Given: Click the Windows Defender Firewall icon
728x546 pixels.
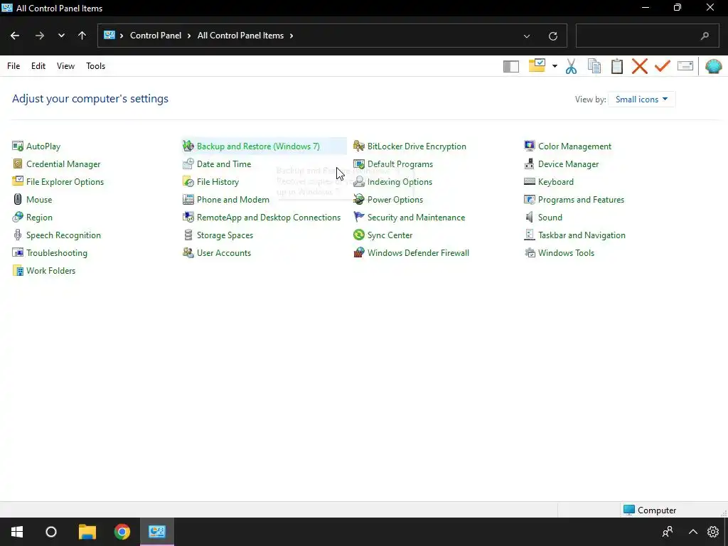Looking at the screenshot, I should (x=359, y=253).
